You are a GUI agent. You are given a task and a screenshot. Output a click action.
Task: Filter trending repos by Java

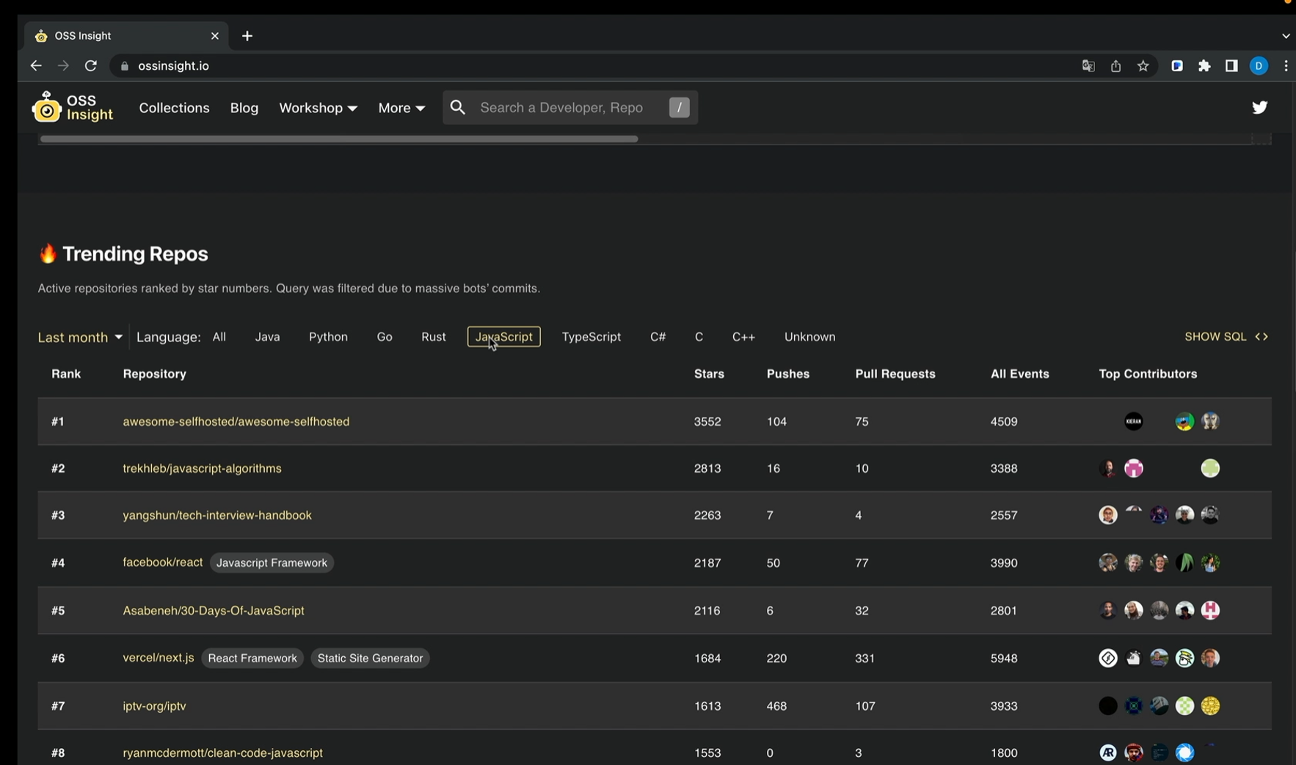point(267,337)
